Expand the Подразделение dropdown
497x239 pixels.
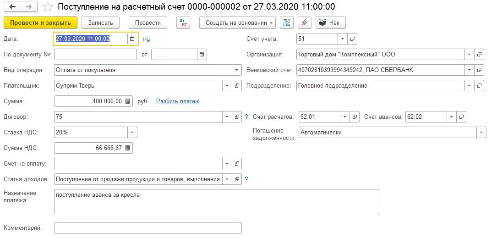pos(470,86)
